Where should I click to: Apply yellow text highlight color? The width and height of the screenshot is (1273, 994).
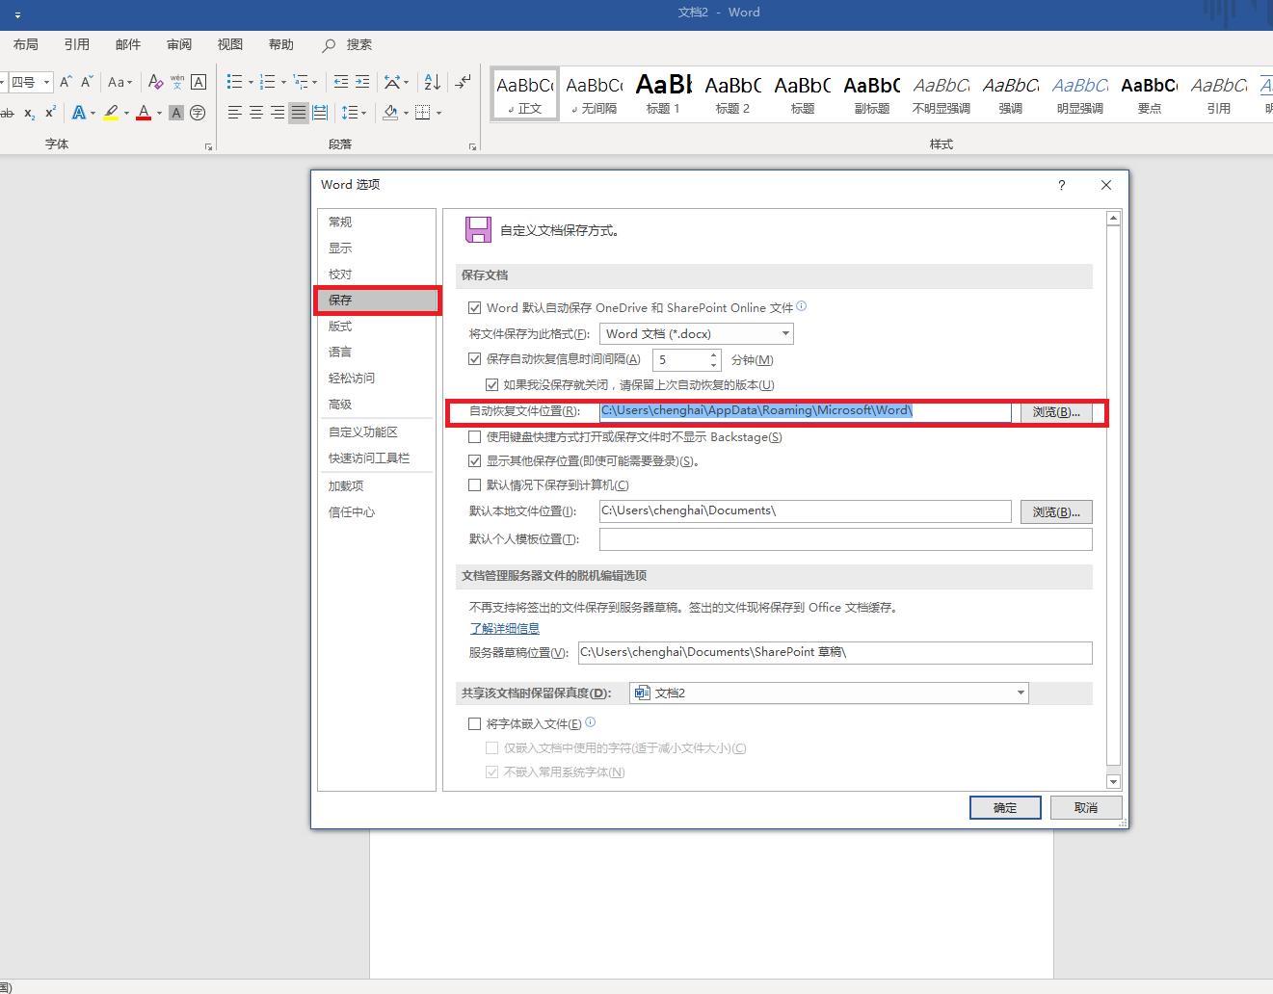112,113
